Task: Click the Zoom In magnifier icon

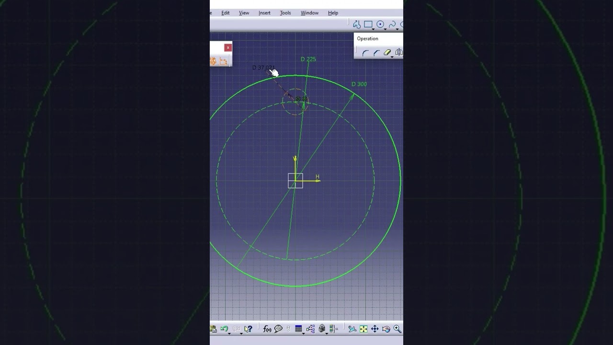Action: [397, 329]
